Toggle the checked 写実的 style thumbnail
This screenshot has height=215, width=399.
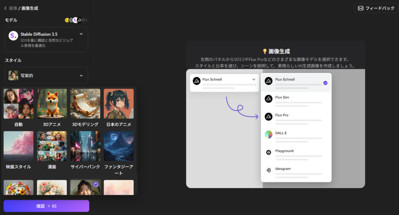coord(85,187)
